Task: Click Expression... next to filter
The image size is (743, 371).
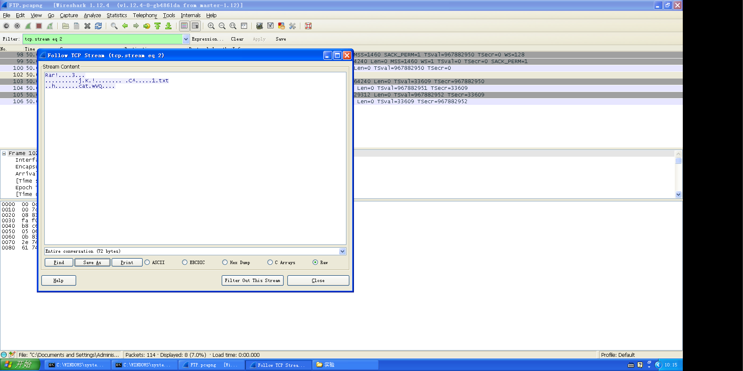Action: (x=208, y=39)
